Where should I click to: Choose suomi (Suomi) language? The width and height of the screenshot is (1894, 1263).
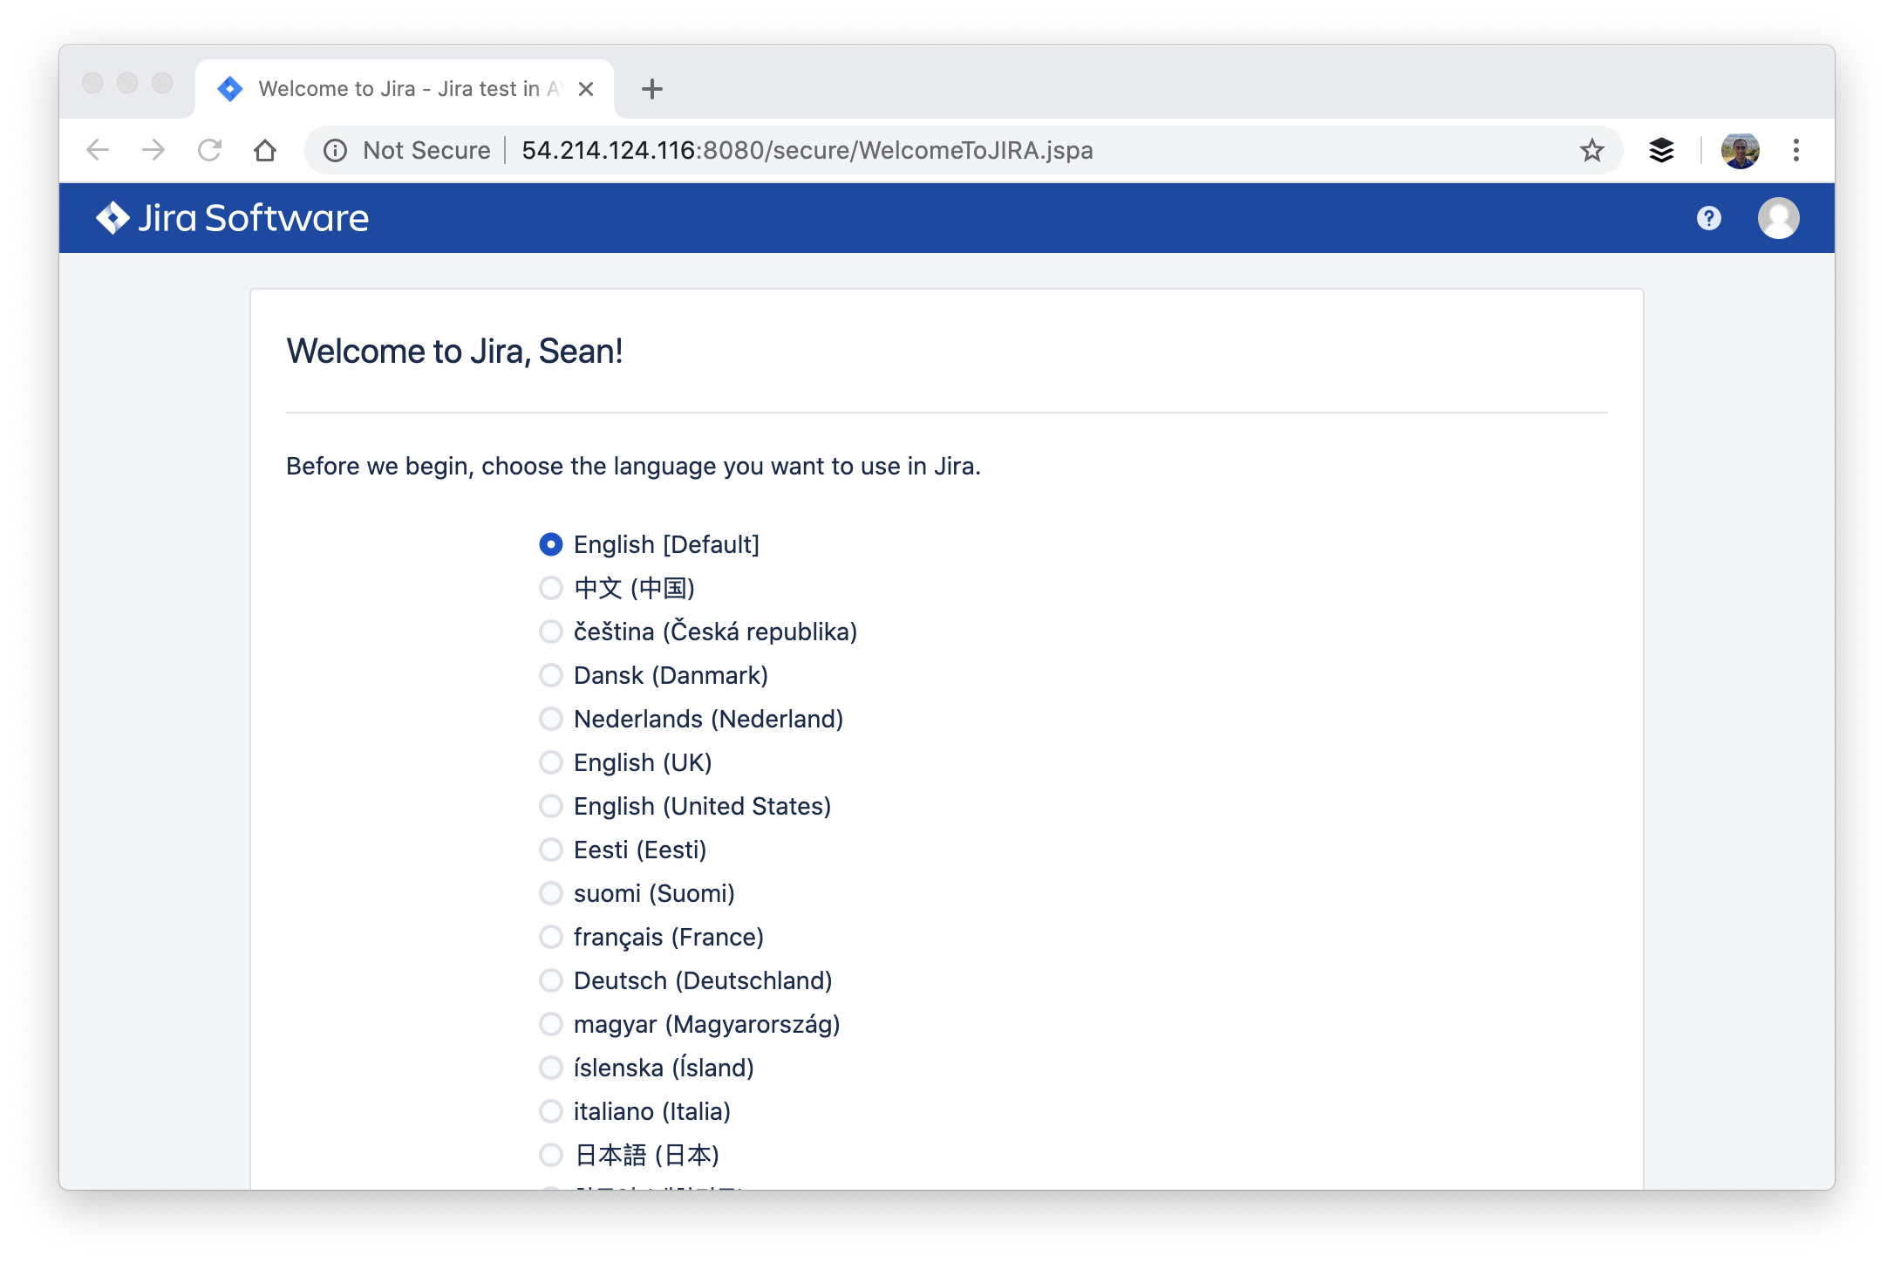(550, 893)
